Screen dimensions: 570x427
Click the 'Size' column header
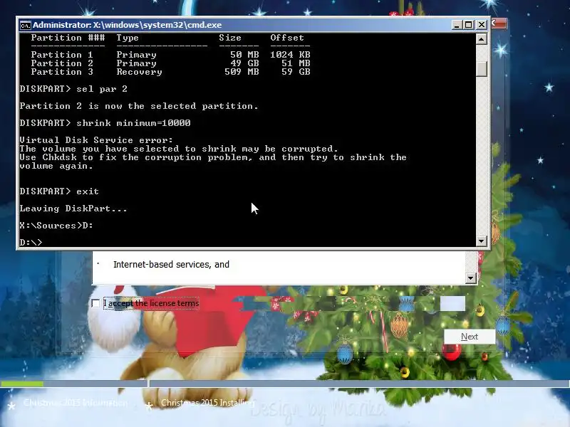pos(230,38)
